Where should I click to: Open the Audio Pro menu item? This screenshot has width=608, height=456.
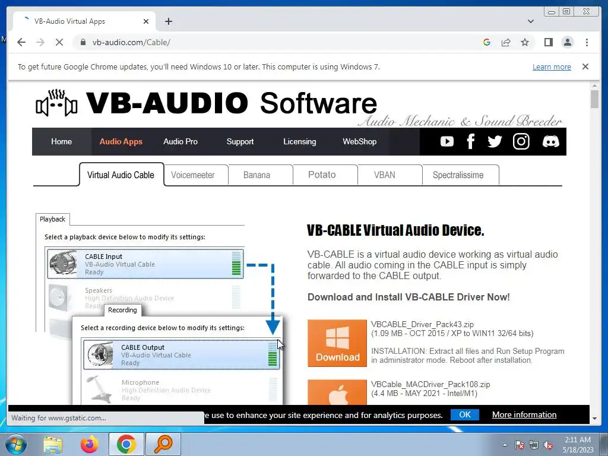tap(180, 141)
